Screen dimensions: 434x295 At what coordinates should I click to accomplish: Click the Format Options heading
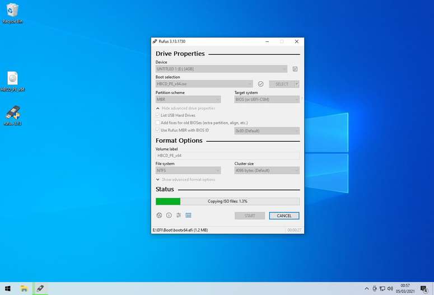click(x=179, y=141)
